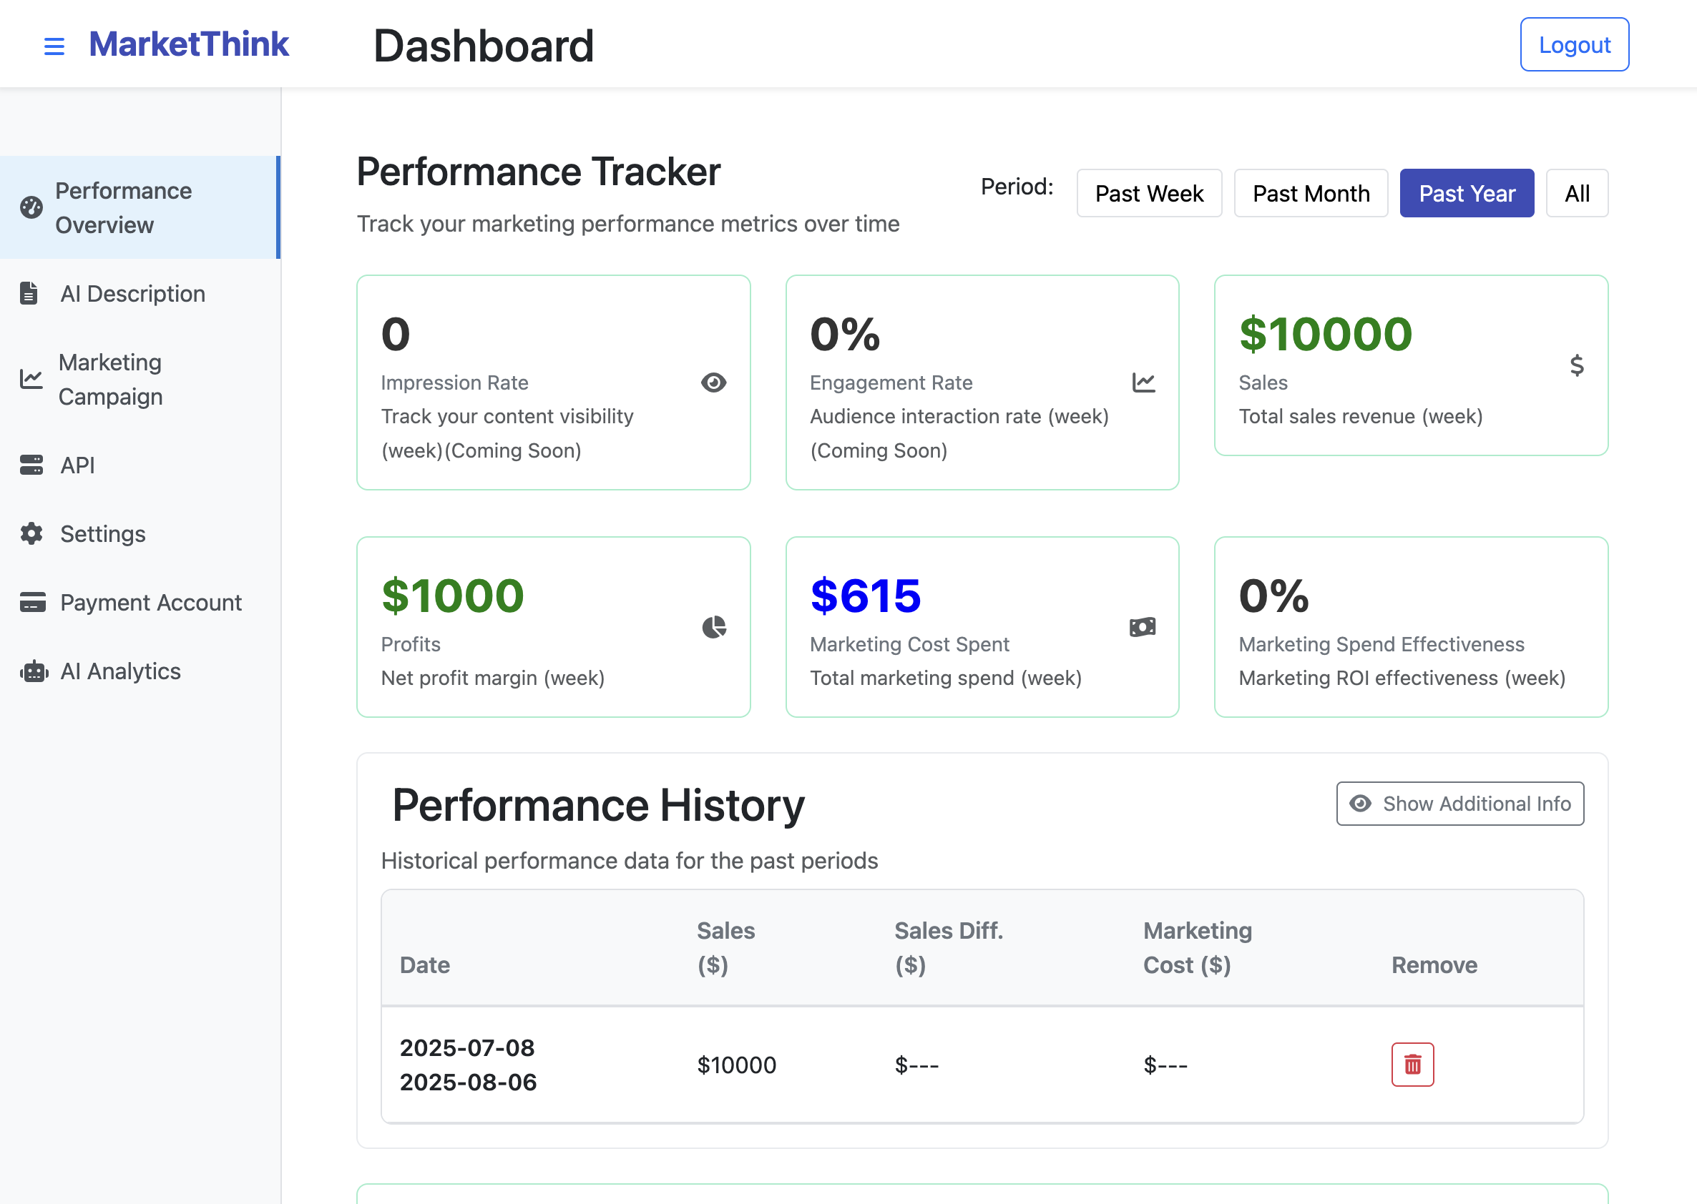Screen dimensions: 1697x1204
Task: Click the hamburger menu icon
Action: tap(54, 46)
